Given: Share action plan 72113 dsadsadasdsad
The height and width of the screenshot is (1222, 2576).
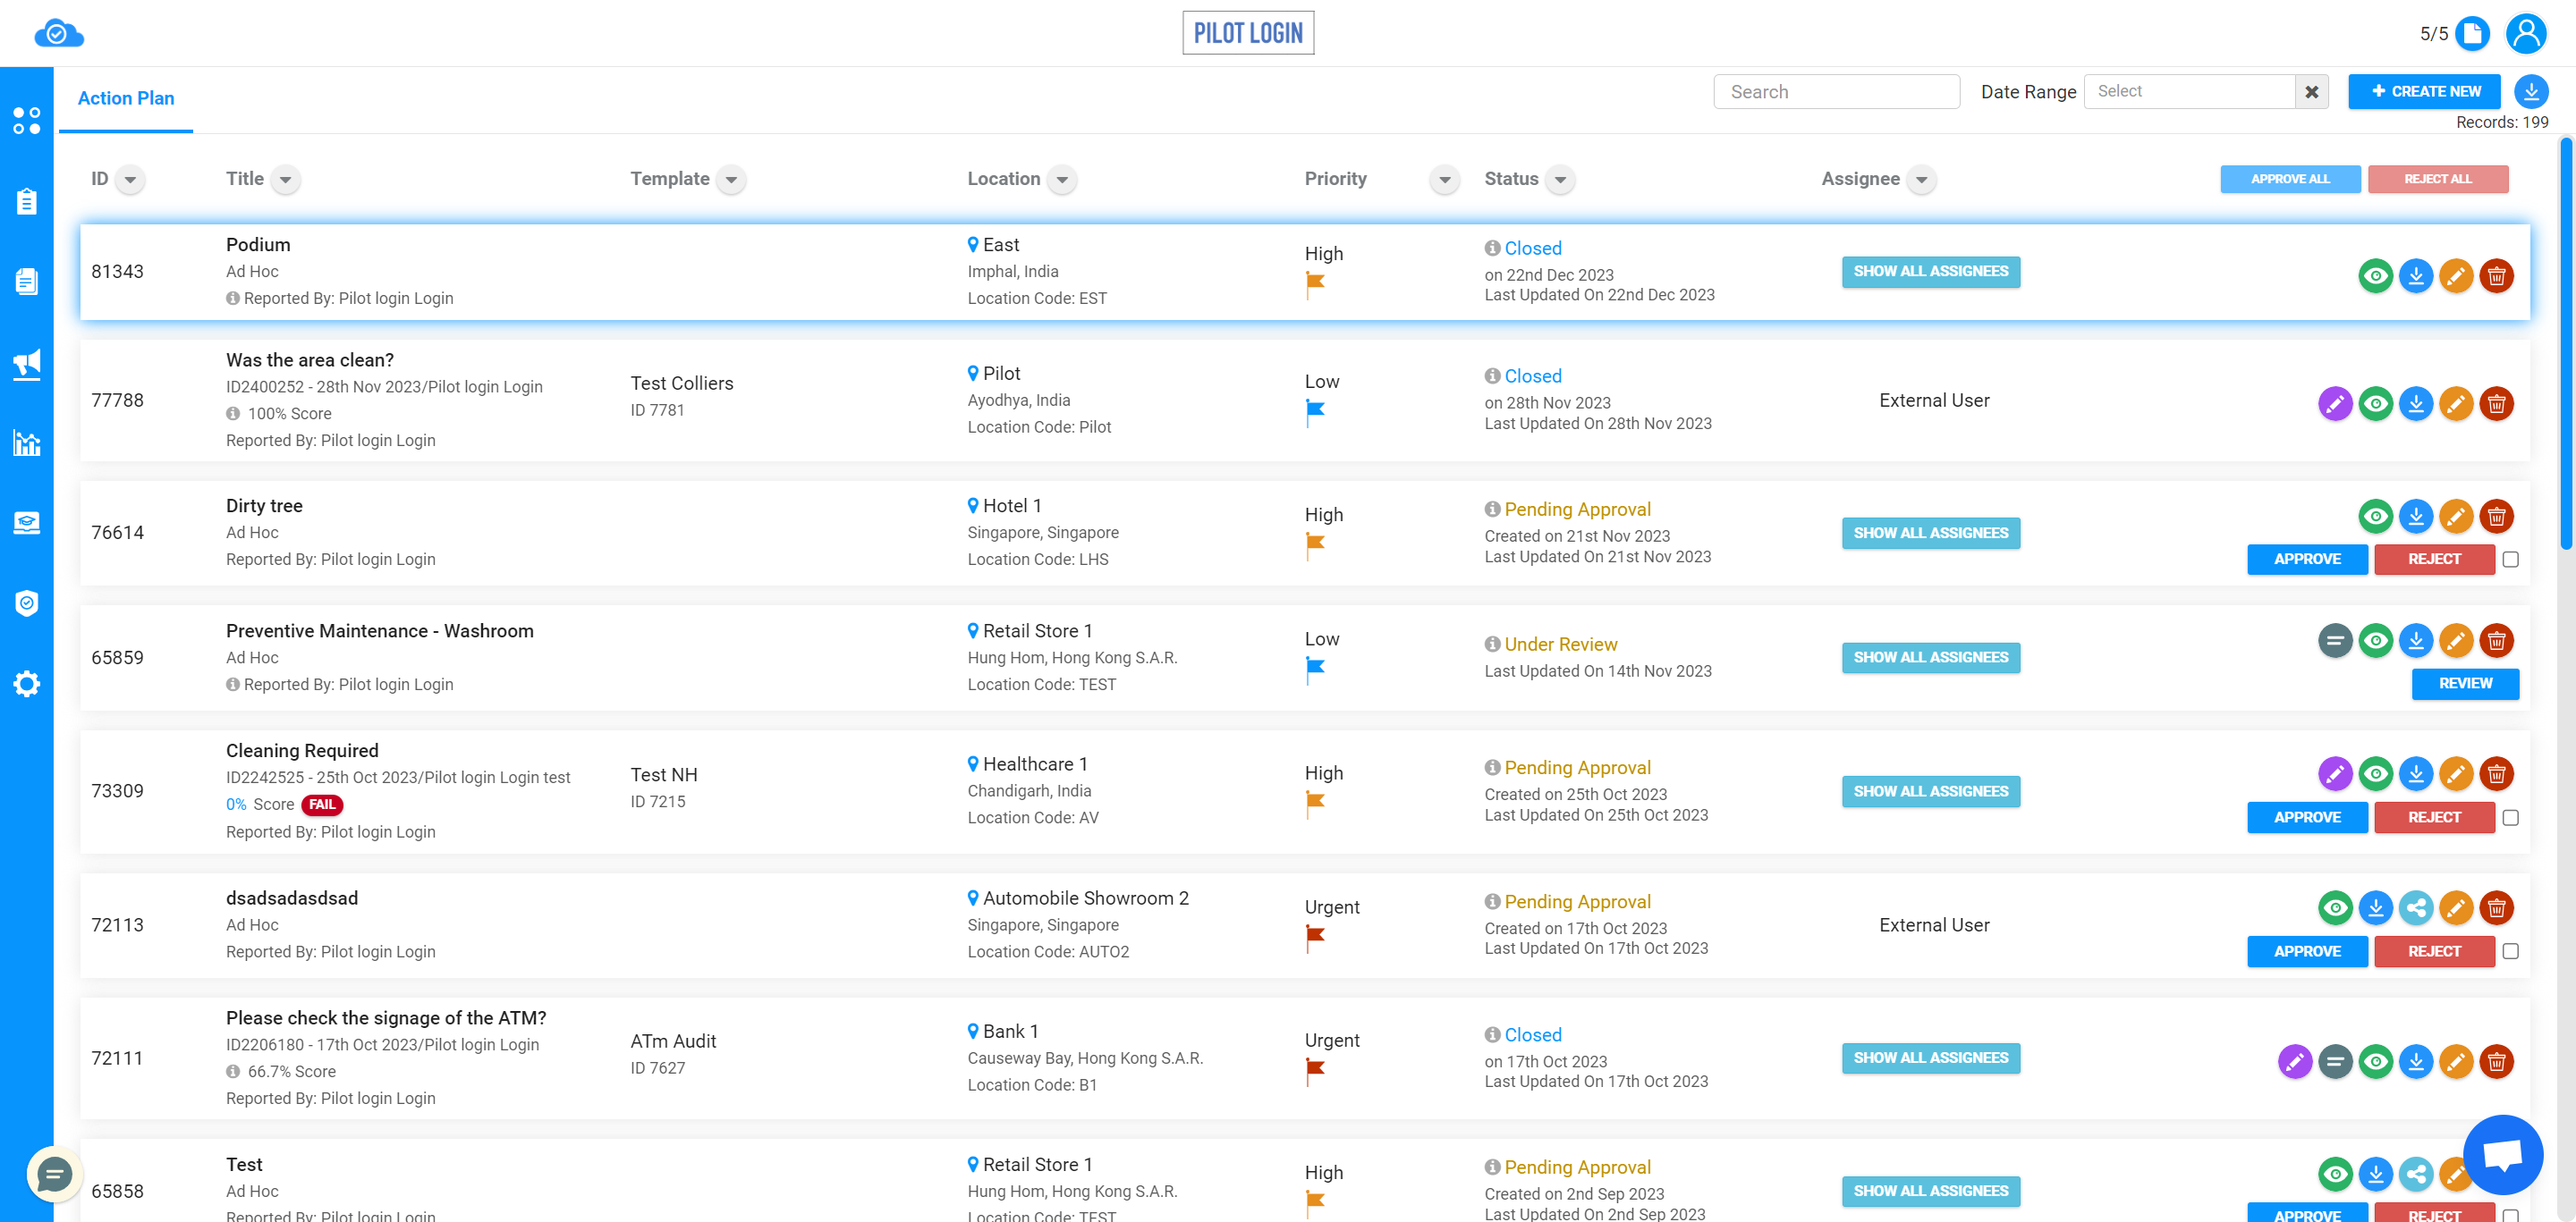Looking at the screenshot, I should (2415, 907).
